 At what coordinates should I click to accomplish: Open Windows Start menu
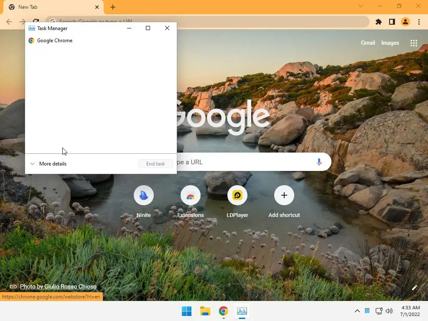point(187,311)
